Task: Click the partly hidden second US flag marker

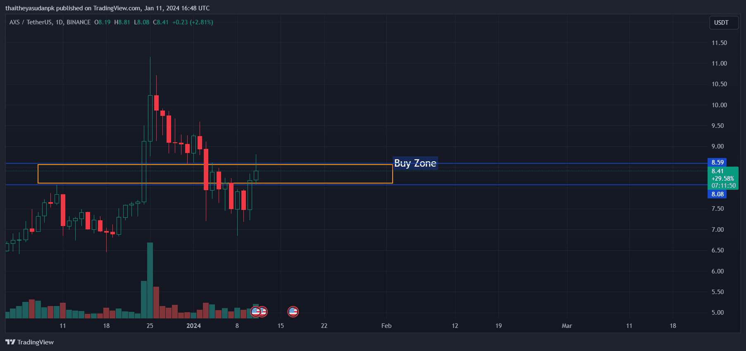Action: pyautogui.click(x=264, y=312)
